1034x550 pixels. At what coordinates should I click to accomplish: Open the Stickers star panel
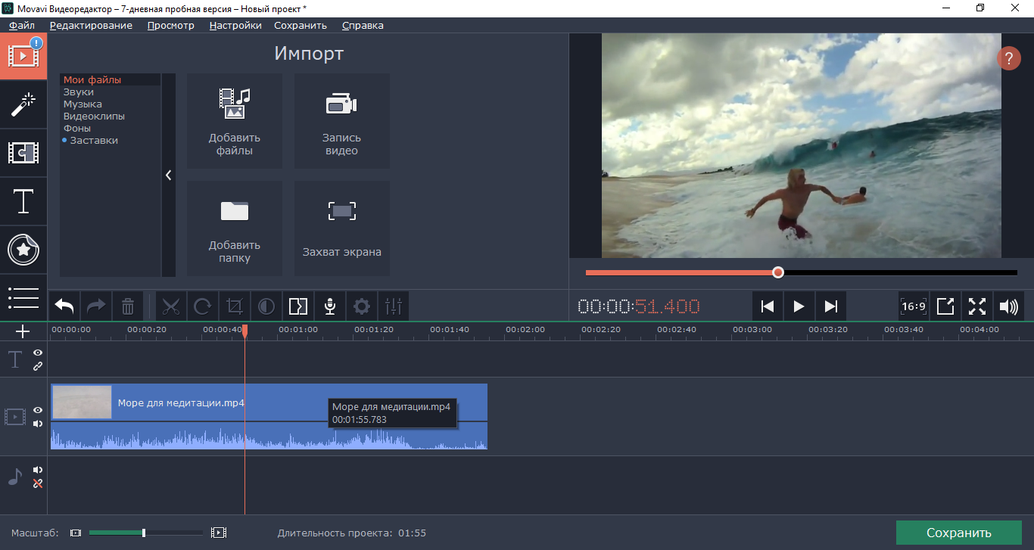click(x=23, y=249)
